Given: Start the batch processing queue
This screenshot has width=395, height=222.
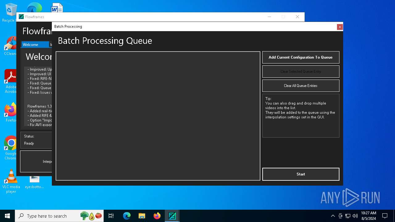Looking at the screenshot, I should tap(301, 174).
